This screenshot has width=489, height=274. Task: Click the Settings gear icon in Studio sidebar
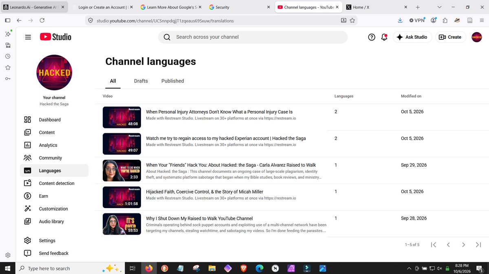pyautogui.click(x=28, y=241)
